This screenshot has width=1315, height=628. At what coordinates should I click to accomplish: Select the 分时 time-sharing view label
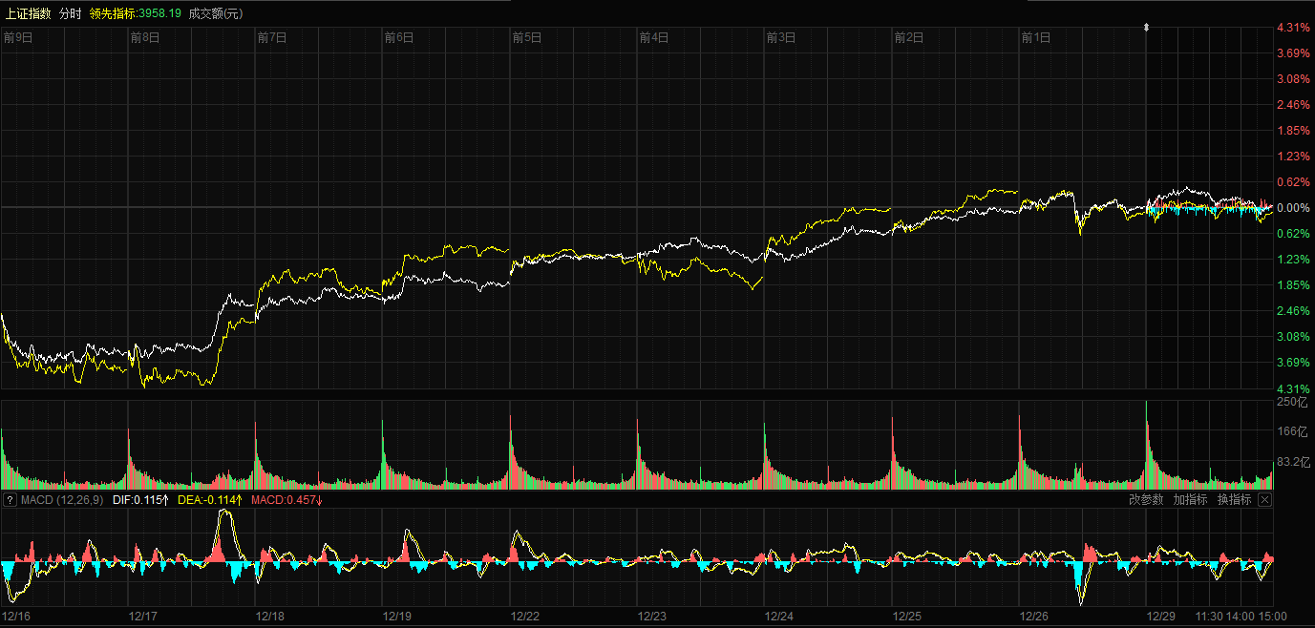tap(70, 13)
